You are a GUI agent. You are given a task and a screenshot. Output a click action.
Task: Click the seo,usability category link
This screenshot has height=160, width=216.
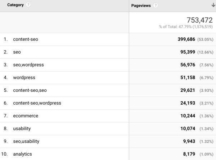(26, 141)
